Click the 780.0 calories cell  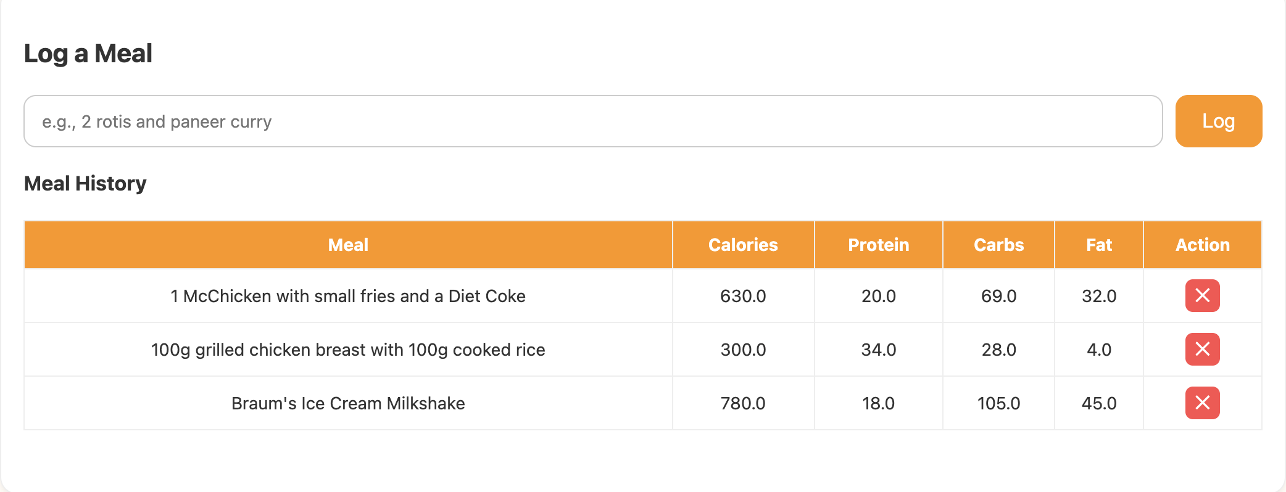[x=743, y=404]
